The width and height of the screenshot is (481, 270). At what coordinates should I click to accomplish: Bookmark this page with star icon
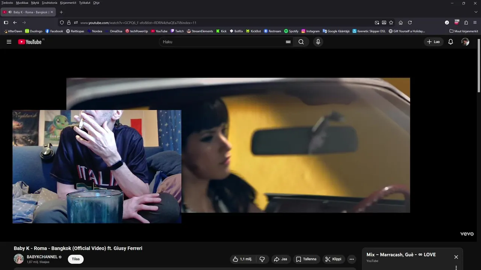click(391, 22)
